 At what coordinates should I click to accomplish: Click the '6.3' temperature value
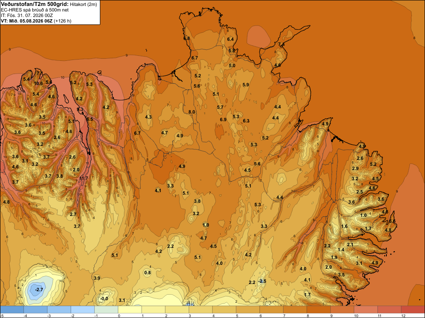pos(246,121)
